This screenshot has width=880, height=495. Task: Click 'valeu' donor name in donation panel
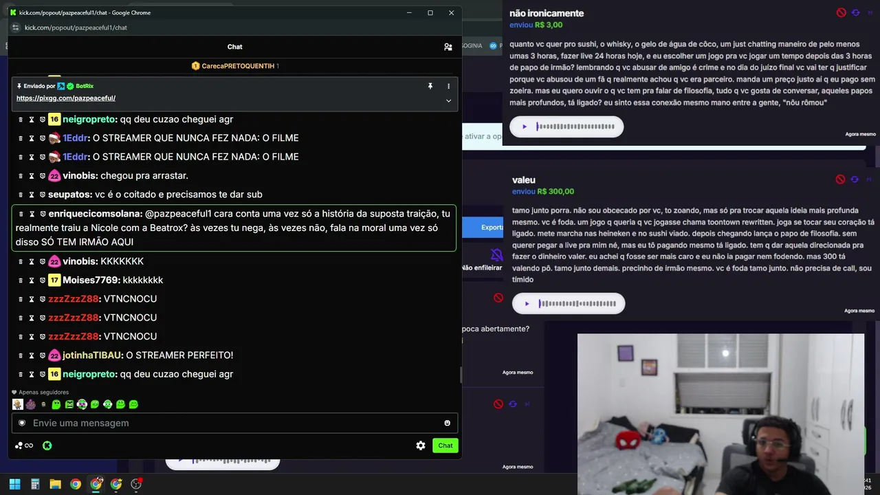click(x=524, y=180)
